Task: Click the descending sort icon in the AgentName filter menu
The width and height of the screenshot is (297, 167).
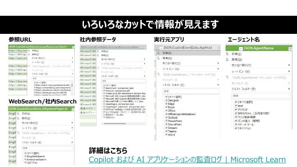Action: coord(227,59)
